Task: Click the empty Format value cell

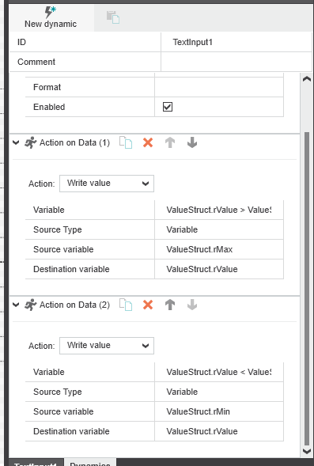Action: (219, 87)
